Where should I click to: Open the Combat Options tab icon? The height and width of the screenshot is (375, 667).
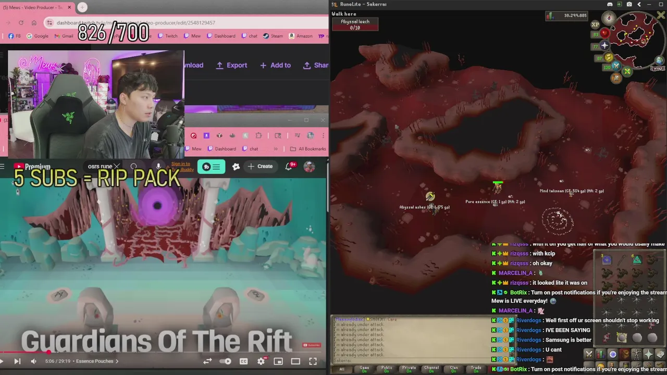[x=589, y=354]
